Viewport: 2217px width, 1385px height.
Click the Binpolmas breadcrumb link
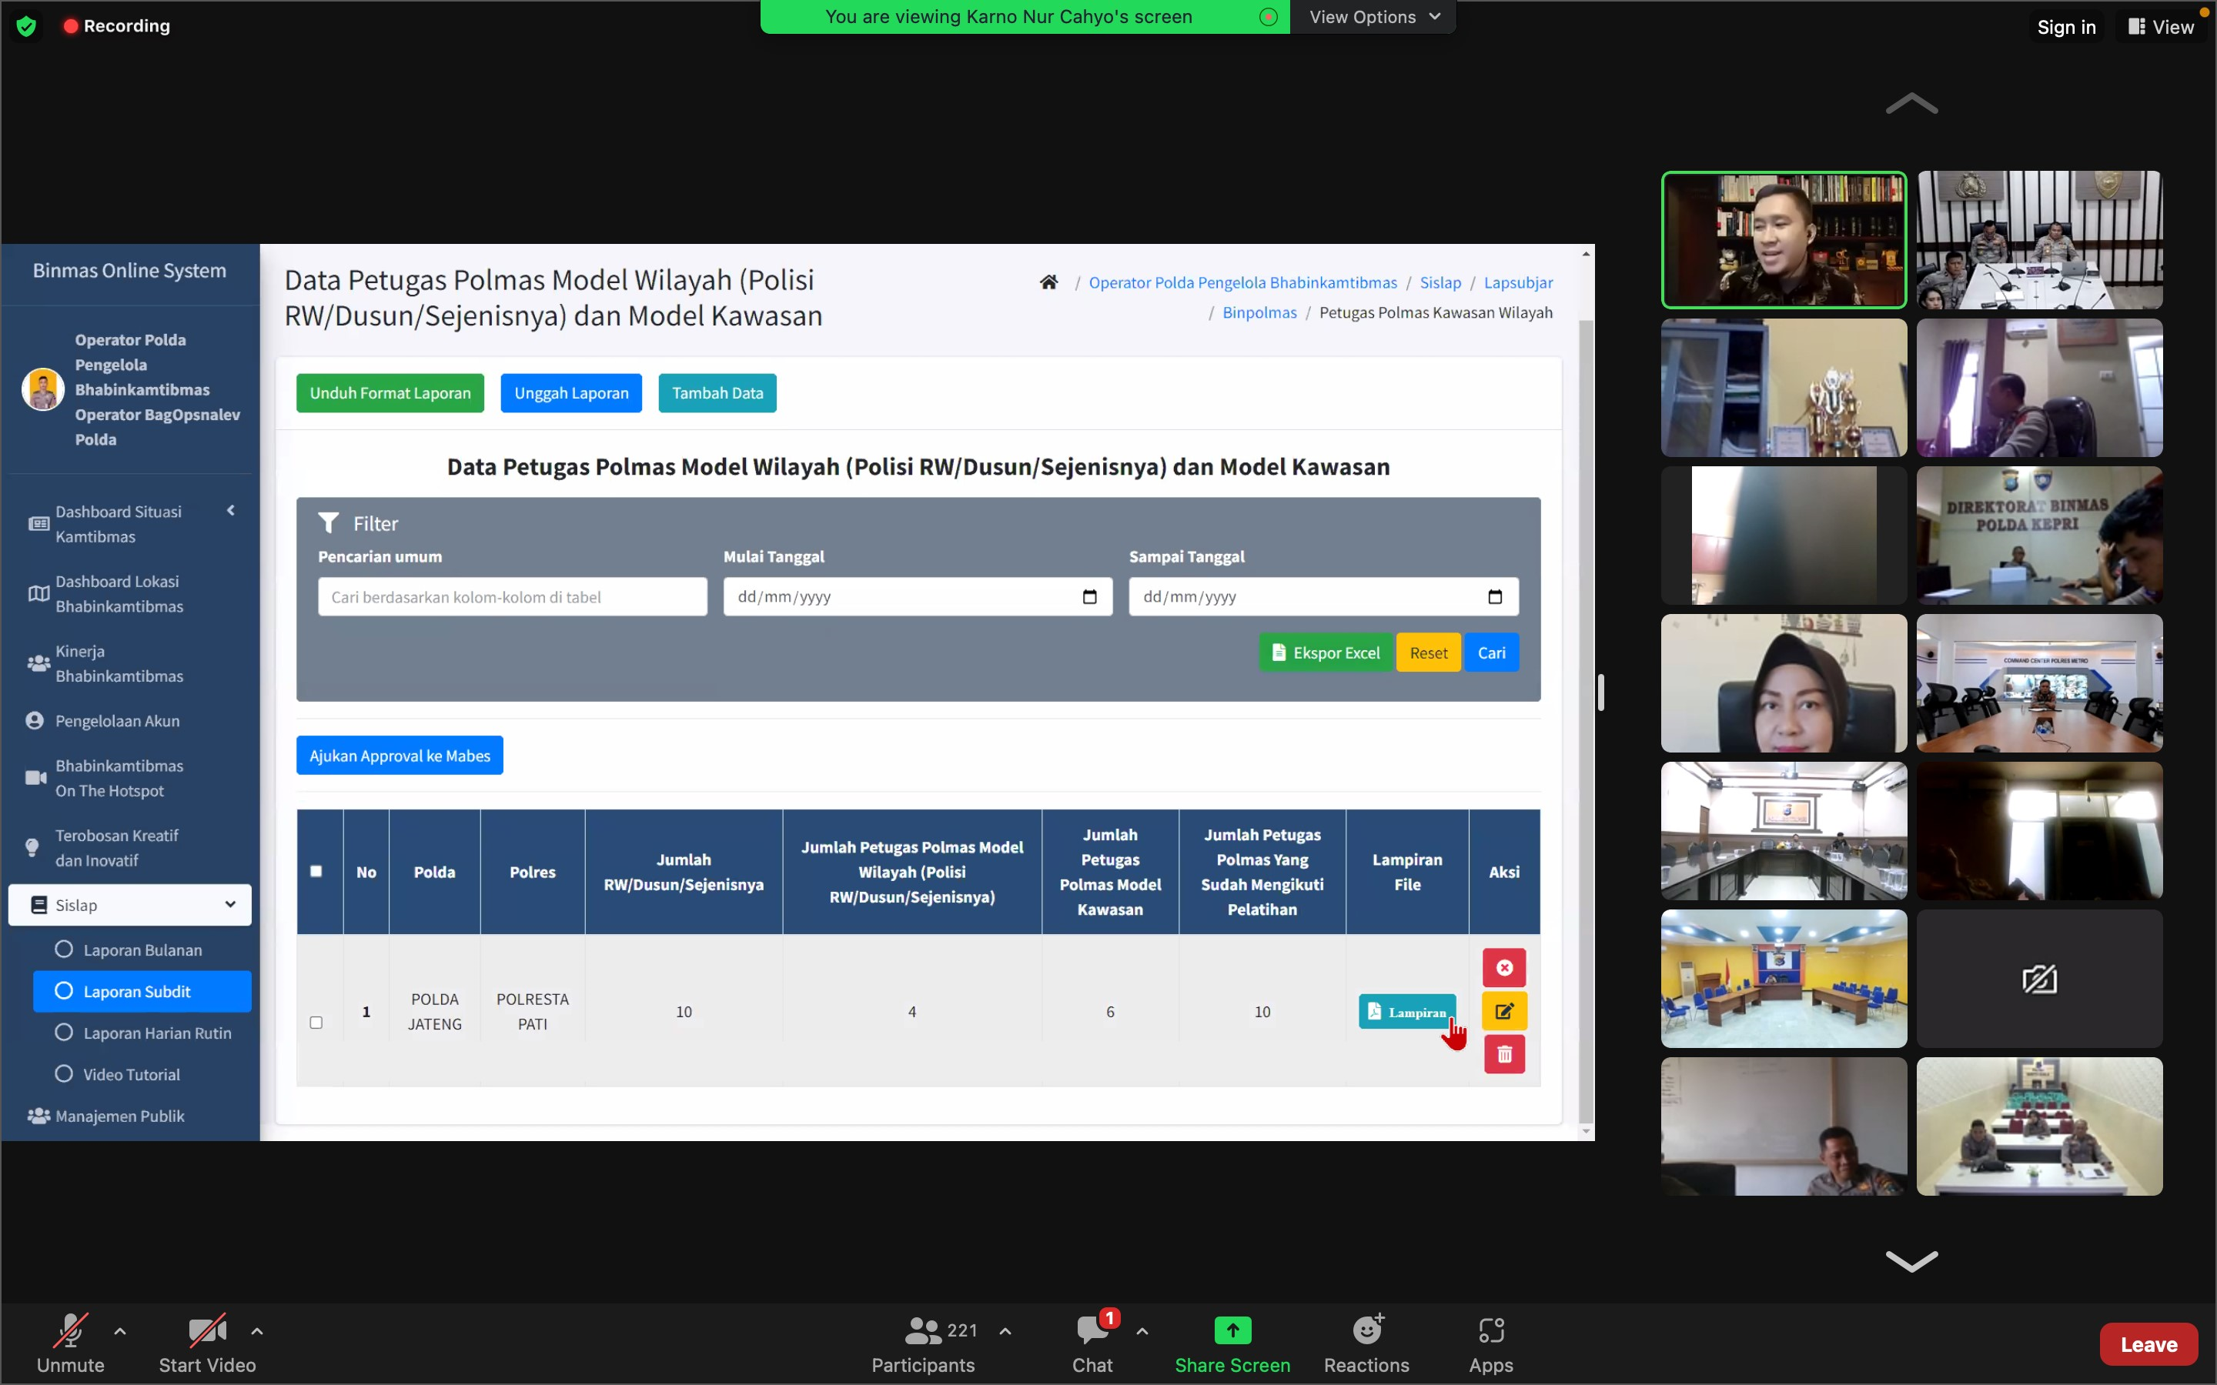pos(1259,312)
